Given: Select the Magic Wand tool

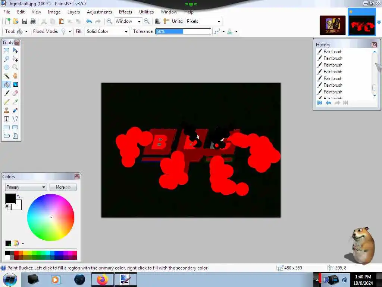Looking at the screenshot, I should tap(7, 76).
